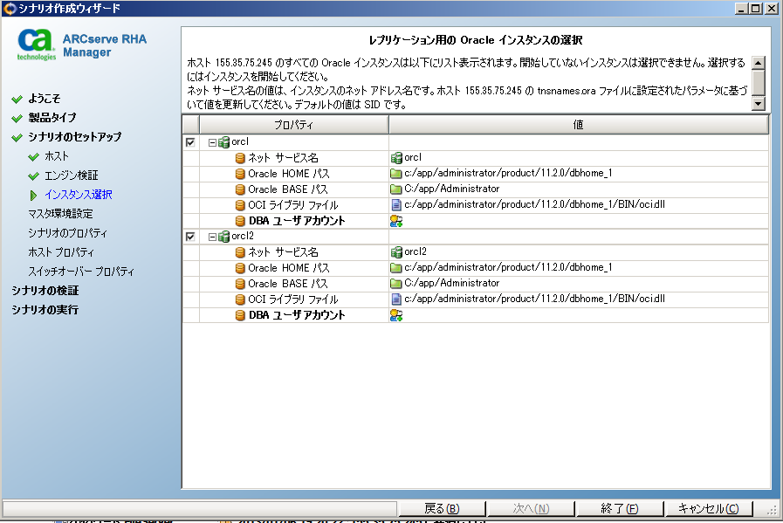The height and width of the screenshot is (523, 783).
Task: Click the シナリオの検証 step label
Action: 45,291
